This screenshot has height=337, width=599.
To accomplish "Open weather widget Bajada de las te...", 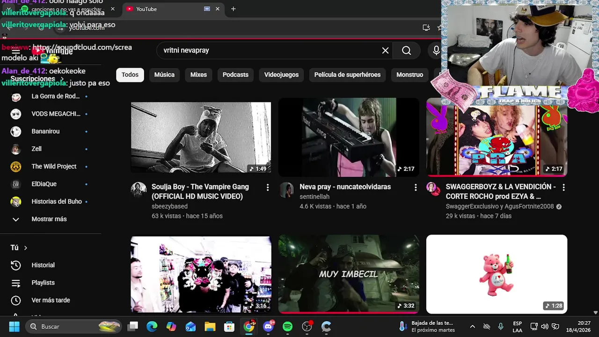I will [x=427, y=326].
